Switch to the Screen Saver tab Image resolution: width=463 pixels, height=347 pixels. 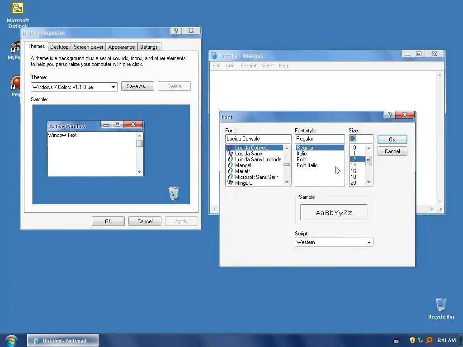(88, 47)
